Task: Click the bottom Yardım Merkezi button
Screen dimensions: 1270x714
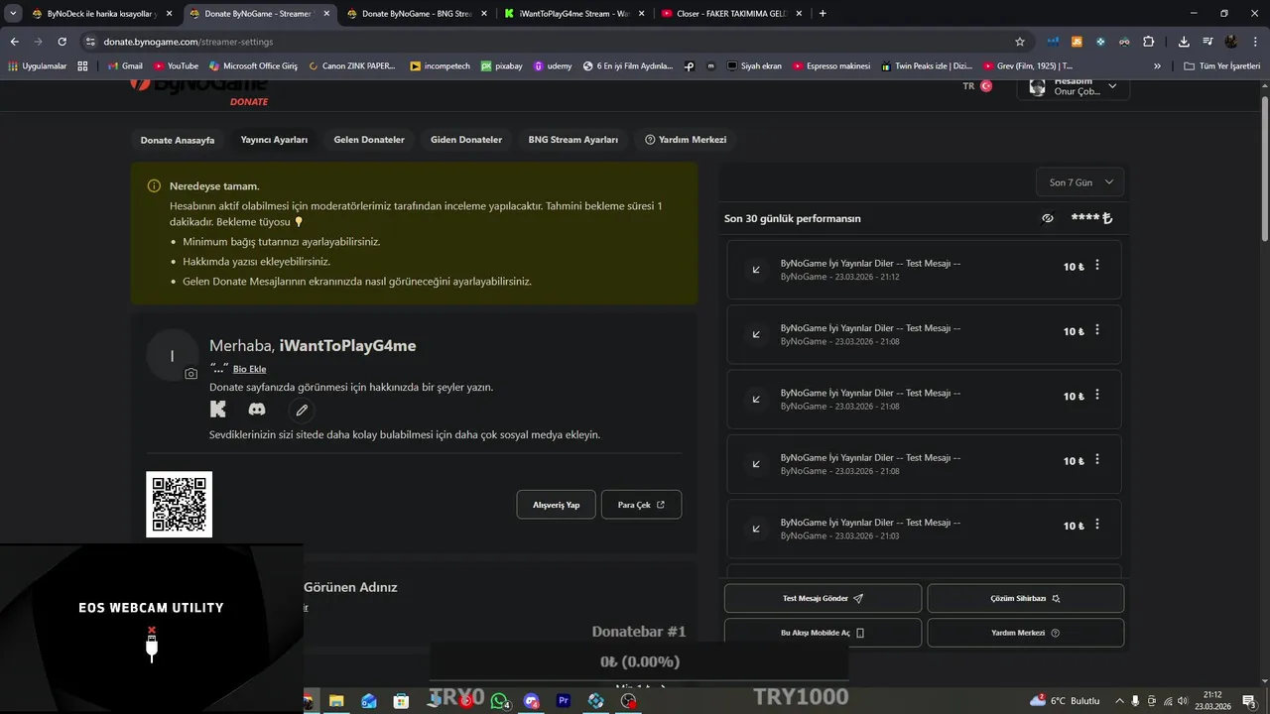Action: pos(1026,633)
